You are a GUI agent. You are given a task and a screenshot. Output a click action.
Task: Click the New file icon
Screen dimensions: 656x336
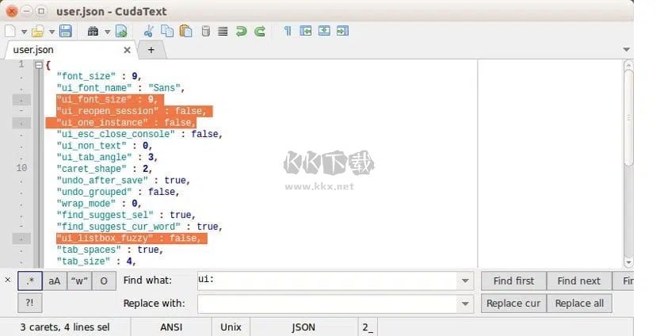pyautogui.click(x=10, y=31)
